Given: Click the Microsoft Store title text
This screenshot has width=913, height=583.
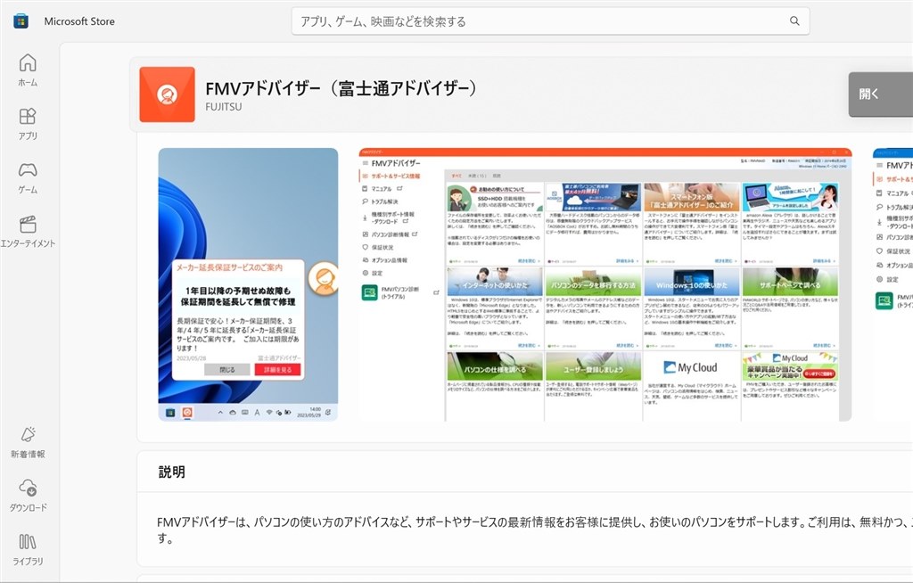Looking at the screenshot, I should tap(79, 21).
